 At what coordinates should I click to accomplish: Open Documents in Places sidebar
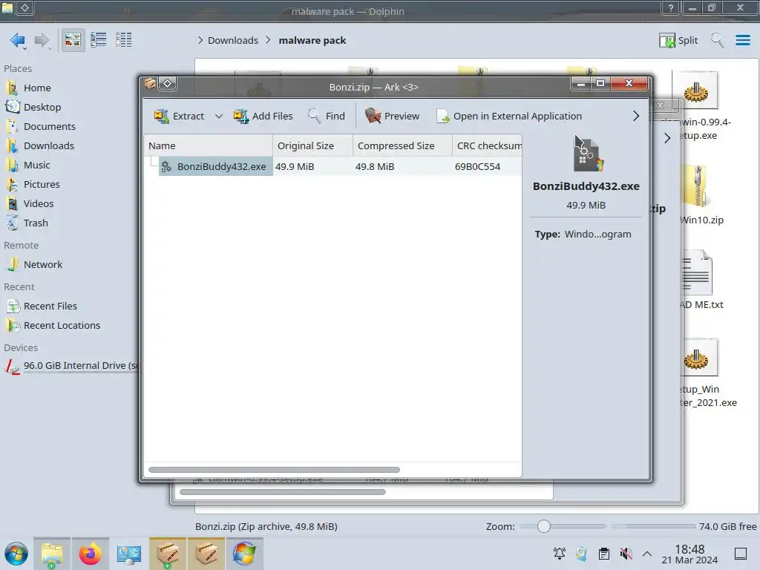(50, 126)
